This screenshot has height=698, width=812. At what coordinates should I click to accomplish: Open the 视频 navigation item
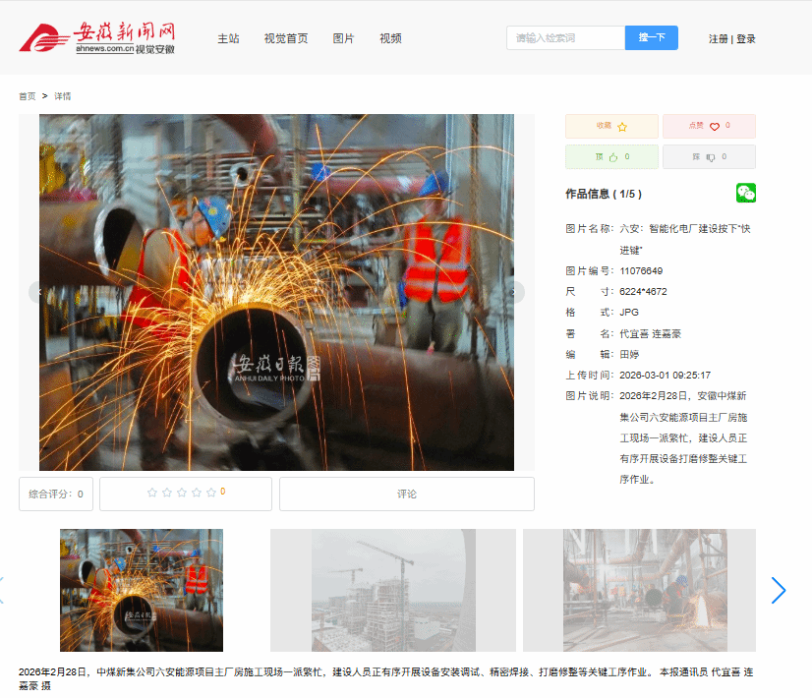390,38
